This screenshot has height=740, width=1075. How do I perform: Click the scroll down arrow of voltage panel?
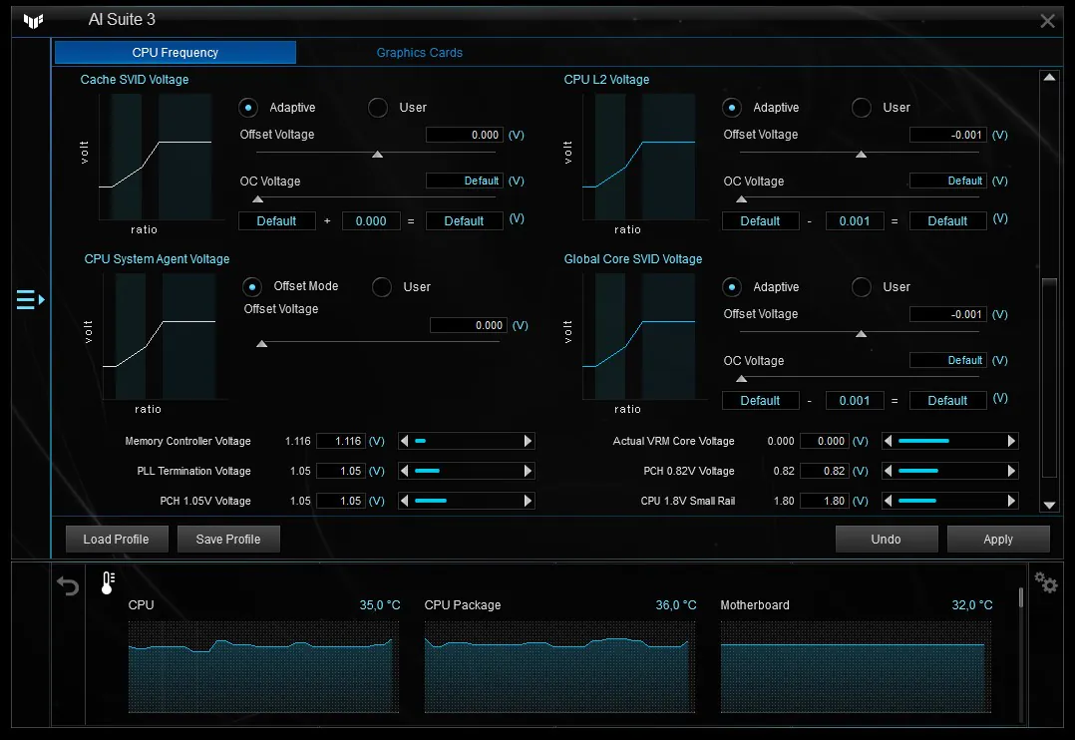pyautogui.click(x=1049, y=505)
